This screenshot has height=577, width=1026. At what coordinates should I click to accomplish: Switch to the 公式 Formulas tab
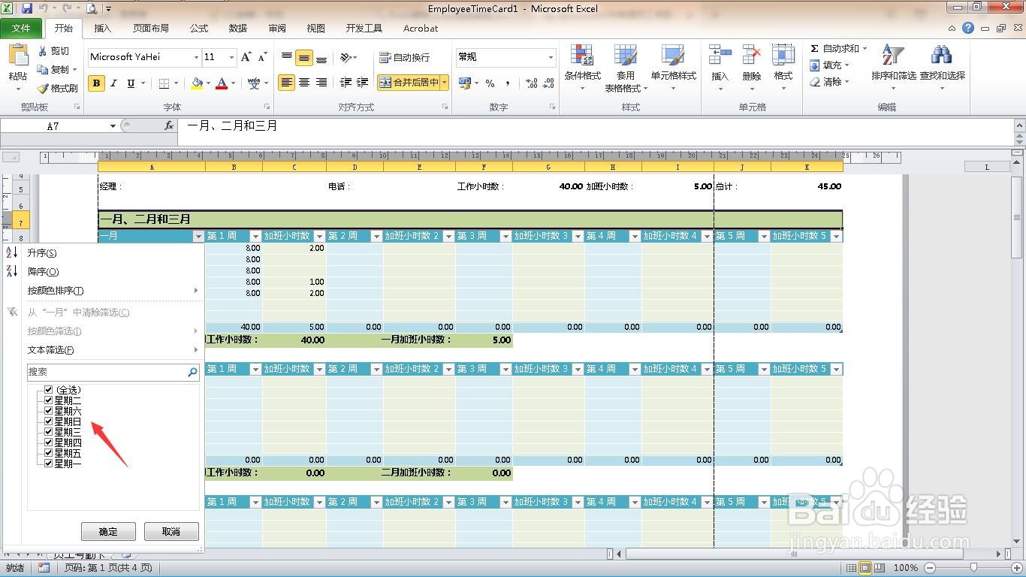199,29
